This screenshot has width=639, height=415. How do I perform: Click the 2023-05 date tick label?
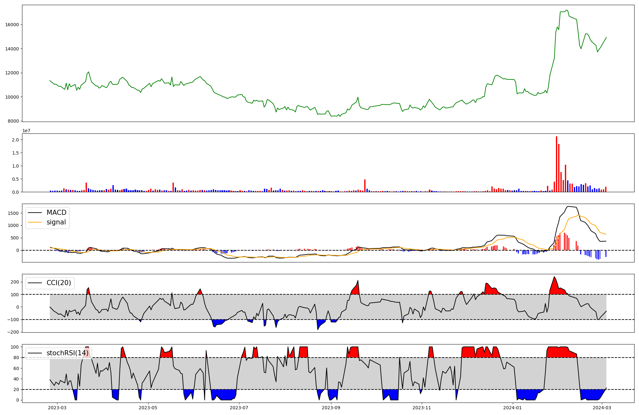[x=148, y=408]
